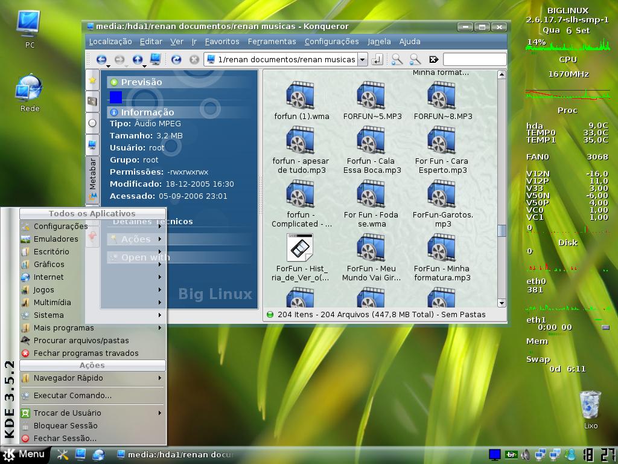Expand the Trocar de Usuário submenu
This screenshot has width=618, height=464.
92,413
